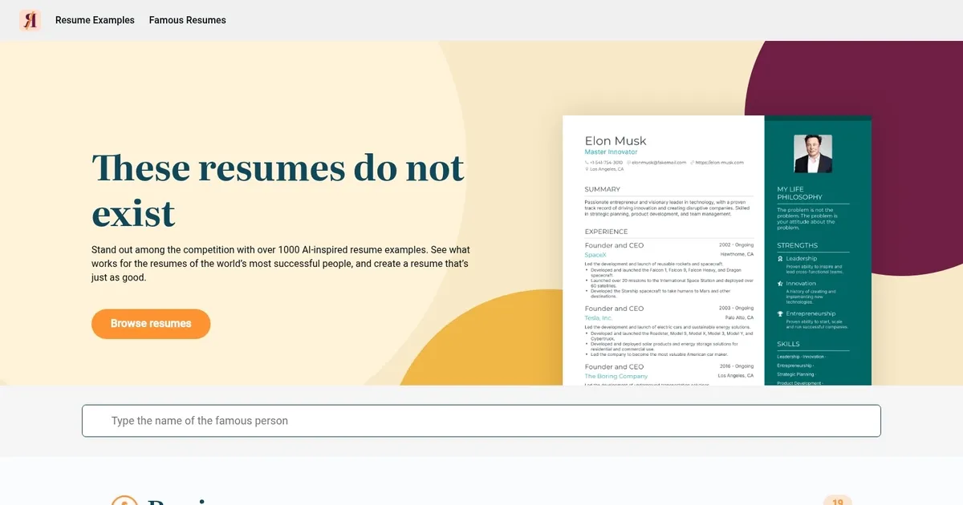963x505 pixels.
Task: Click the link icon before https://elon-musk.com
Action: pos(693,163)
